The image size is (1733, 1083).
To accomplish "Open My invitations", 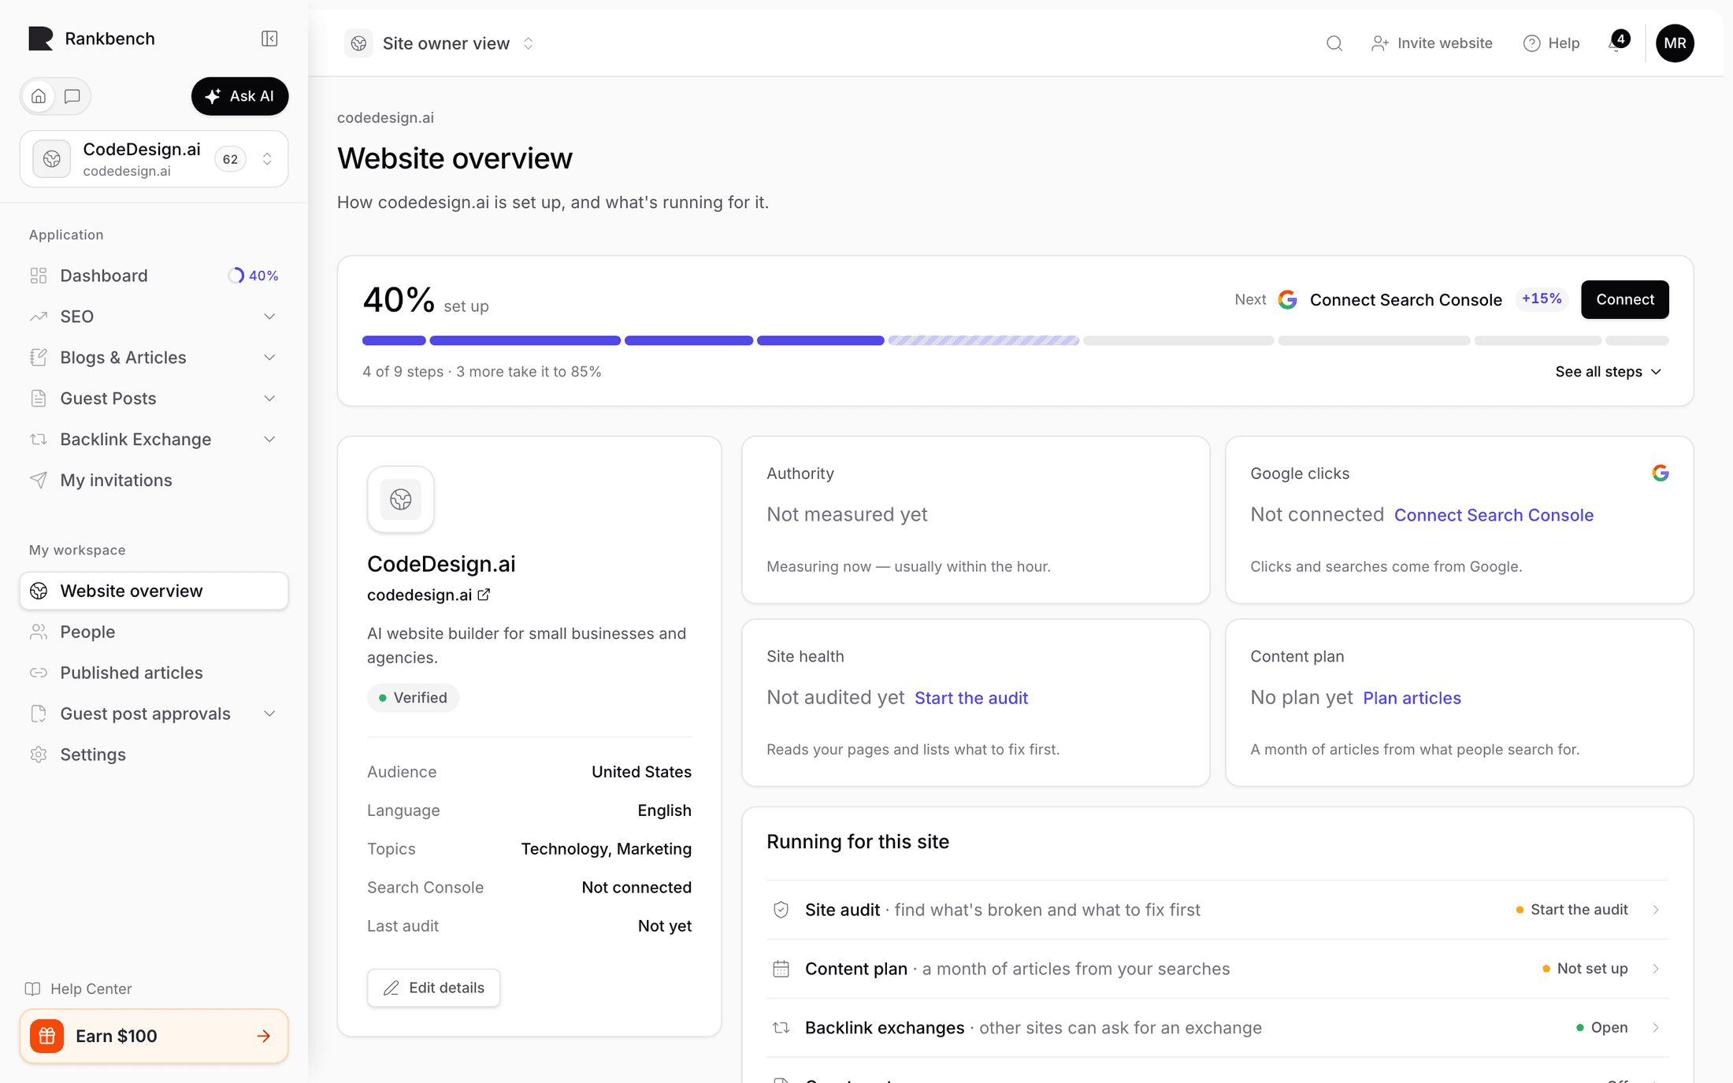I will click(x=154, y=480).
